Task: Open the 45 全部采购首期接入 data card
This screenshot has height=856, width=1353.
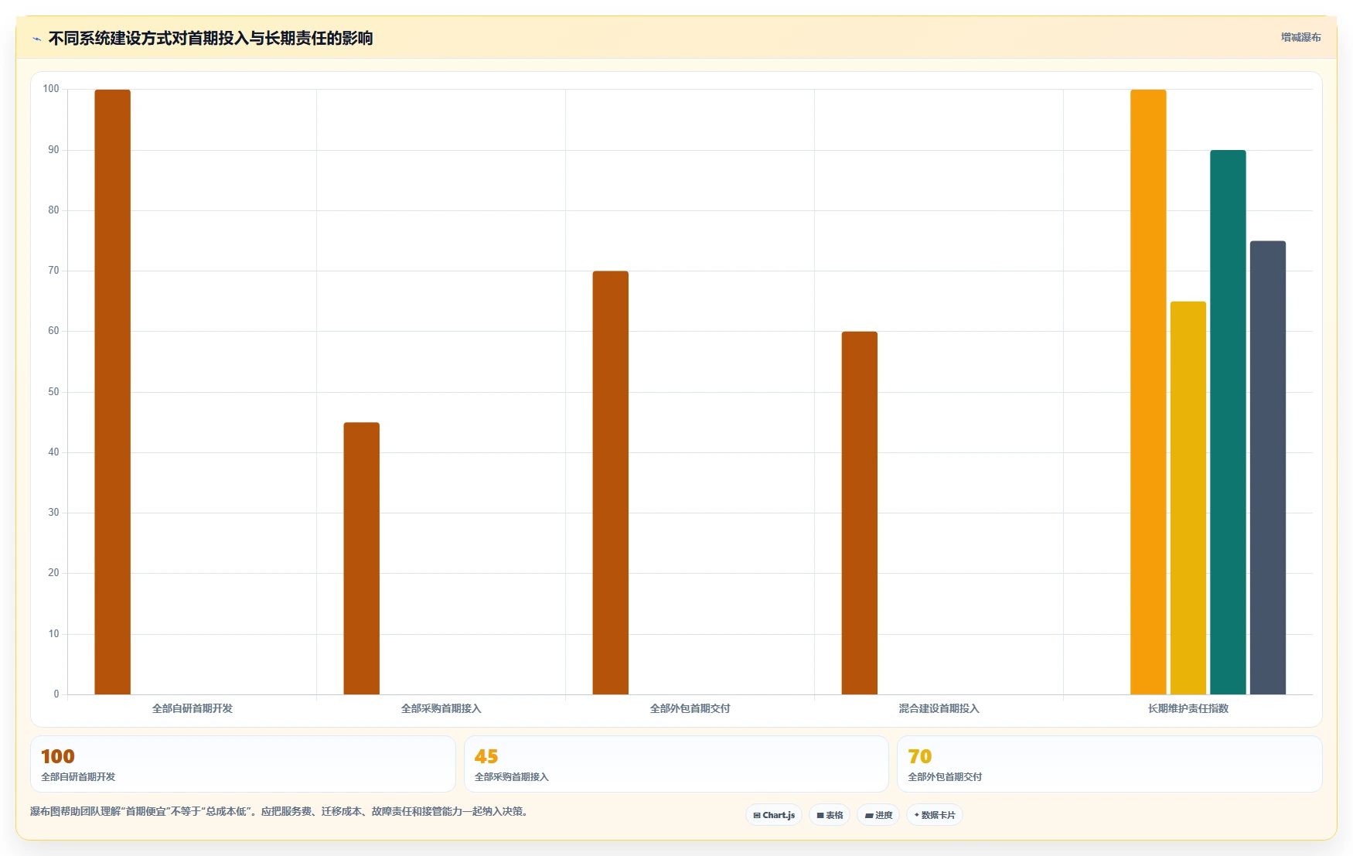Action: point(676,764)
